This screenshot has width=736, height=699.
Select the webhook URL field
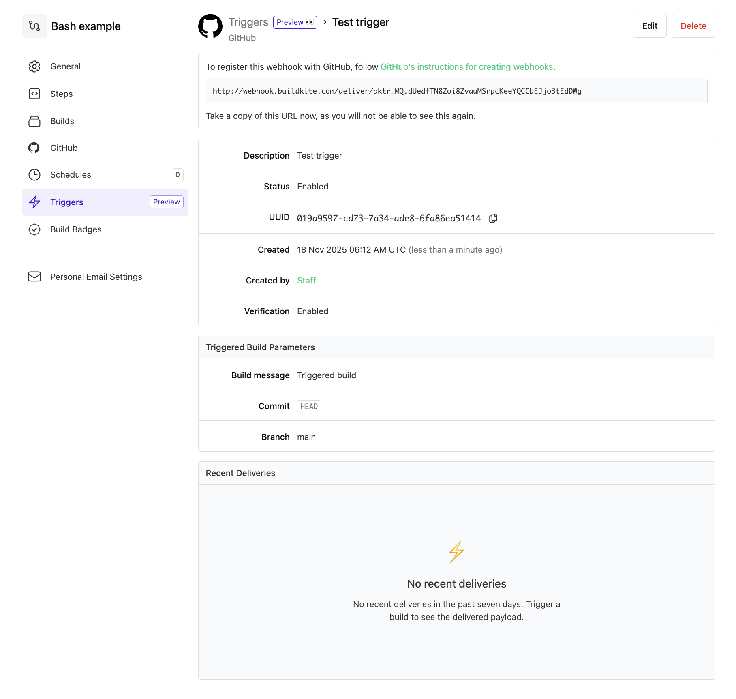pyautogui.click(x=456, y=91)
